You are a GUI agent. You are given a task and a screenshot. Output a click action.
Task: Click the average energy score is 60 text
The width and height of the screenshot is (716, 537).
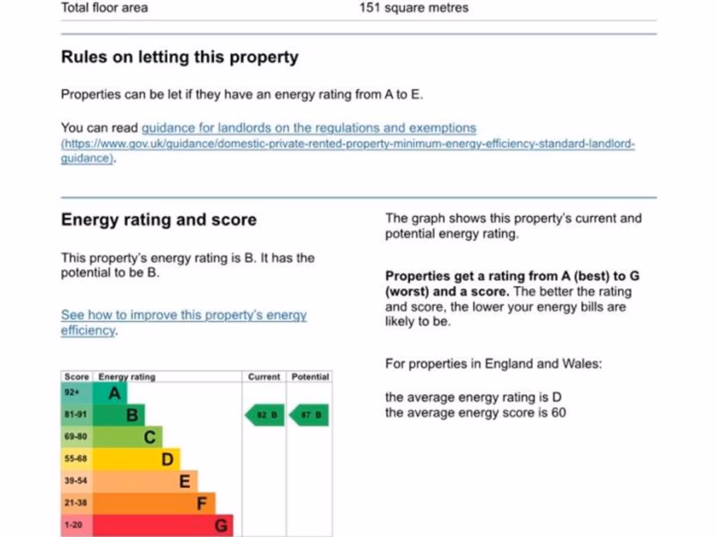click(475, 413)
